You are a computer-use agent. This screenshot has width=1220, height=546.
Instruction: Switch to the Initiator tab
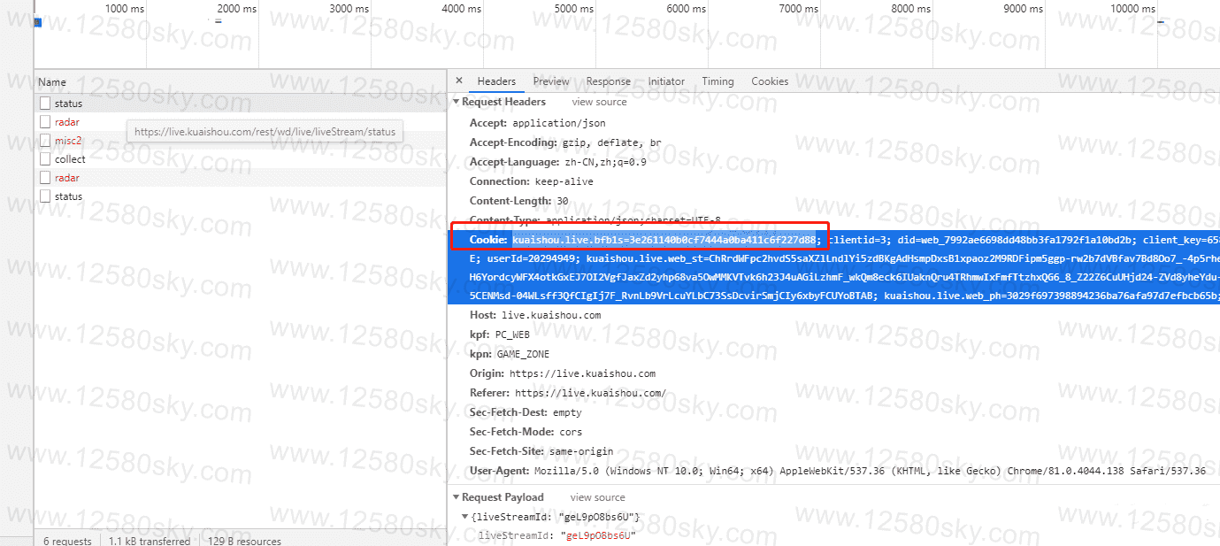(x=666, y=81)
